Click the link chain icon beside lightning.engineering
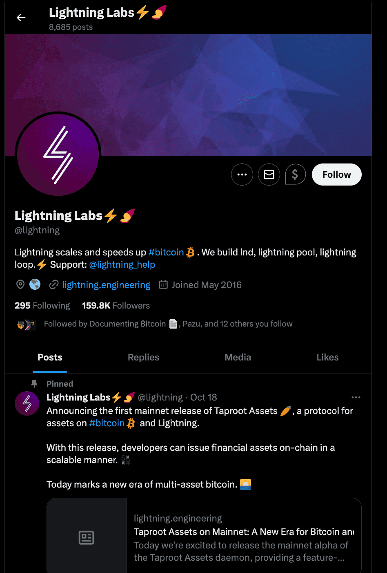 pyautogui.click(x=54, y=285)
